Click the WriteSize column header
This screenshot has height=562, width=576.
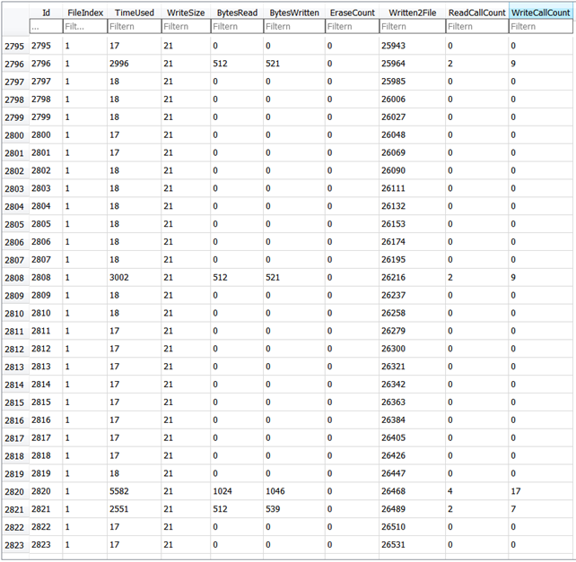(186, 13)
